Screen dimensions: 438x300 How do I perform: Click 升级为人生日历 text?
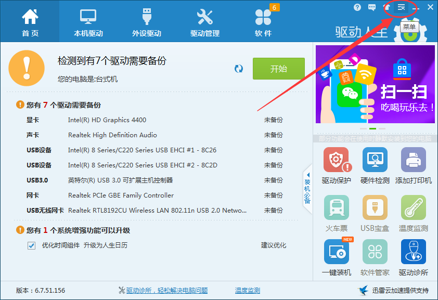(106, 245)
